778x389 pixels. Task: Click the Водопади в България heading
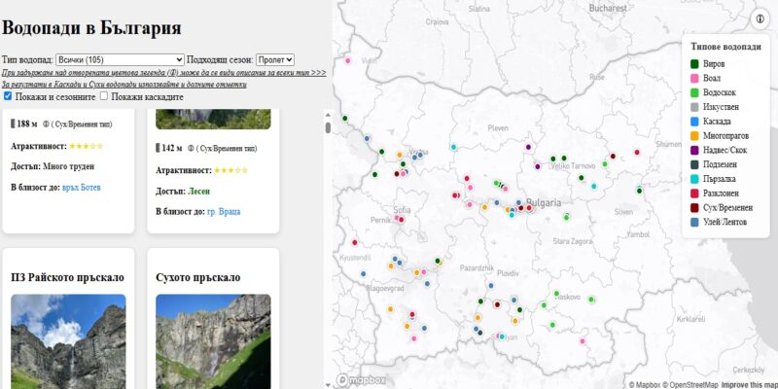pyautogui.click(x=91, y=28)
